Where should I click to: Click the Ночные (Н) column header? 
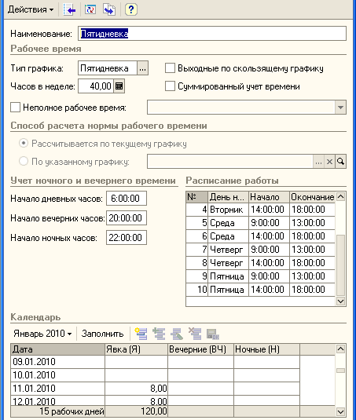(x=266, y=349)
